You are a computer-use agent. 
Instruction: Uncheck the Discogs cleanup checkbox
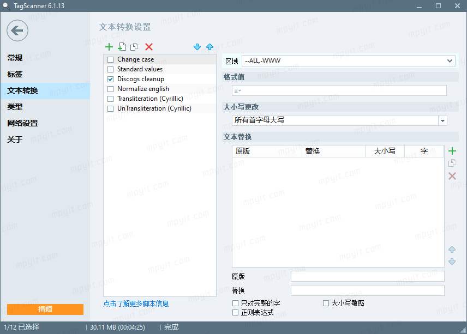pyautogui.click(x=111, y=79)
